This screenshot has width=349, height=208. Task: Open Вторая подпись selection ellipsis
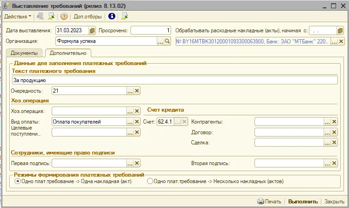(x=327, y=163)
